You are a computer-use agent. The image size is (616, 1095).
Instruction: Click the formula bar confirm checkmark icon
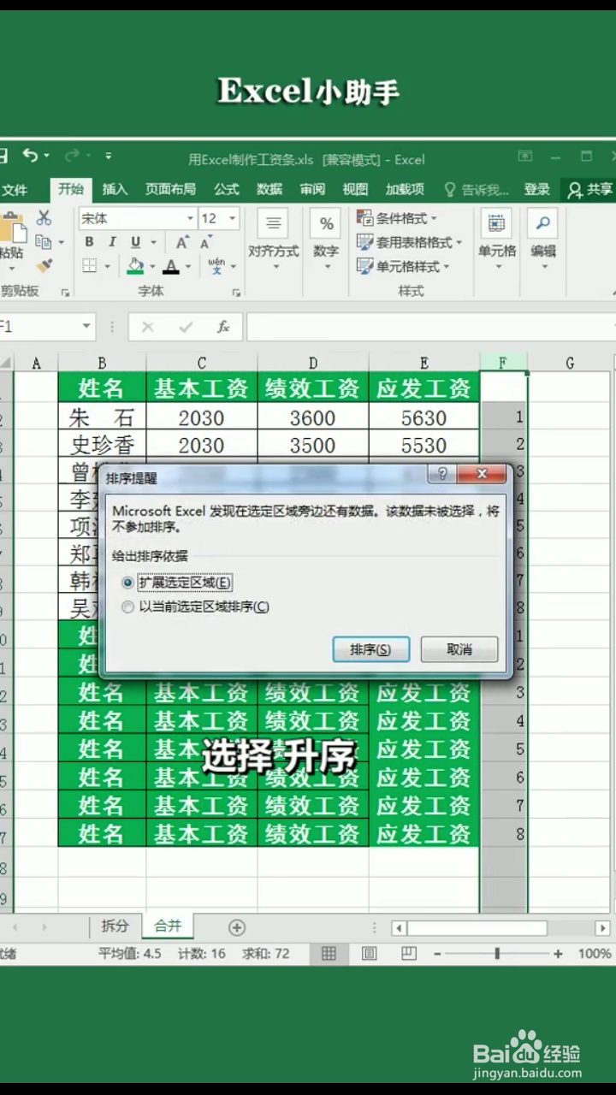pos(186,327)
